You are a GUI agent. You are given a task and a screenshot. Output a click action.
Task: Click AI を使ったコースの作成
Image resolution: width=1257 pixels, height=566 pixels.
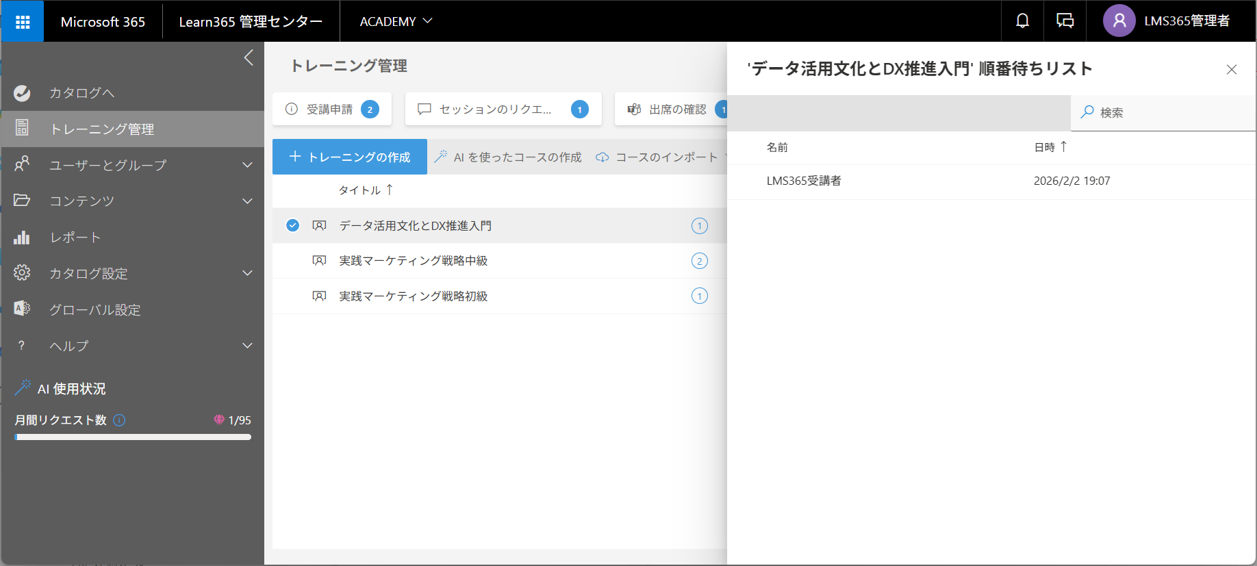tap(508, 157)
